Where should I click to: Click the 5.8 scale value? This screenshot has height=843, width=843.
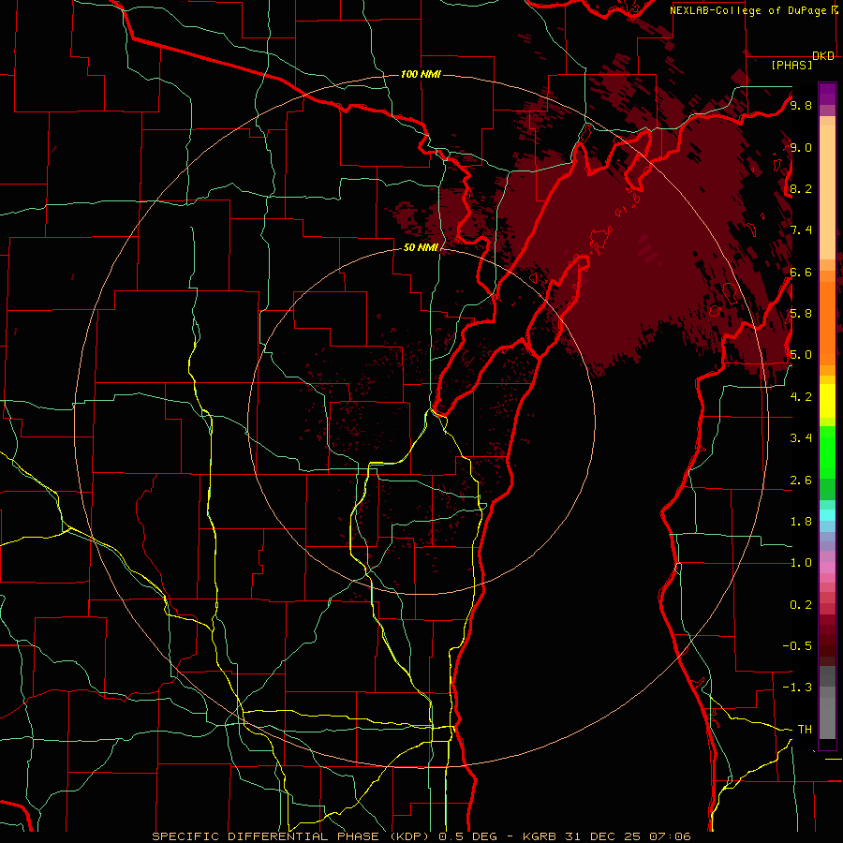(801, 314)
